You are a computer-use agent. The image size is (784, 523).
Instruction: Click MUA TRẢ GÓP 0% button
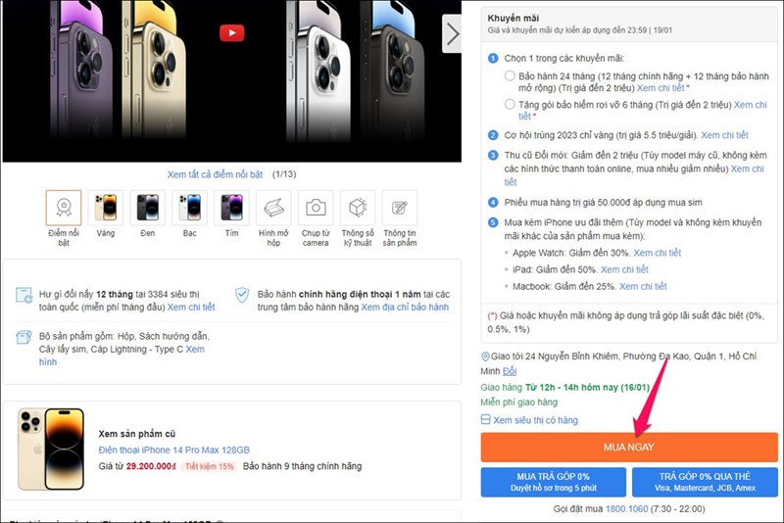pos(553,482)
